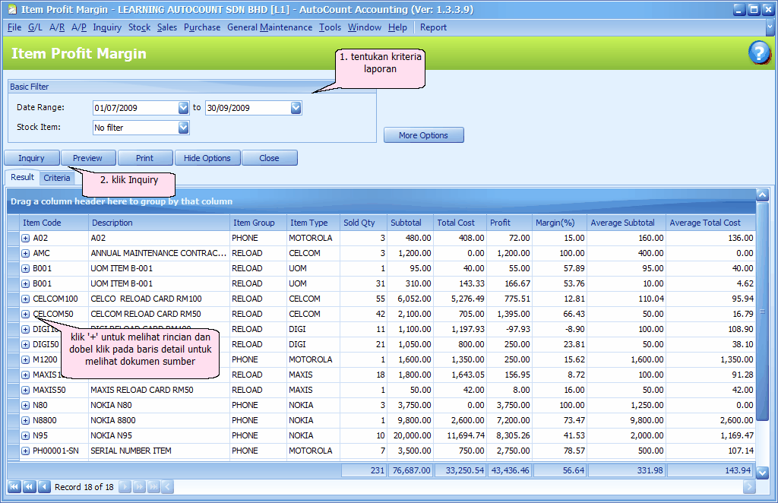Screen dimensions: 778x503
Task: Click the Inquiry button
Action: click(31, 157)
